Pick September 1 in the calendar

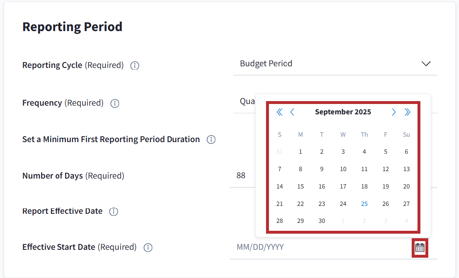[300, 152]
